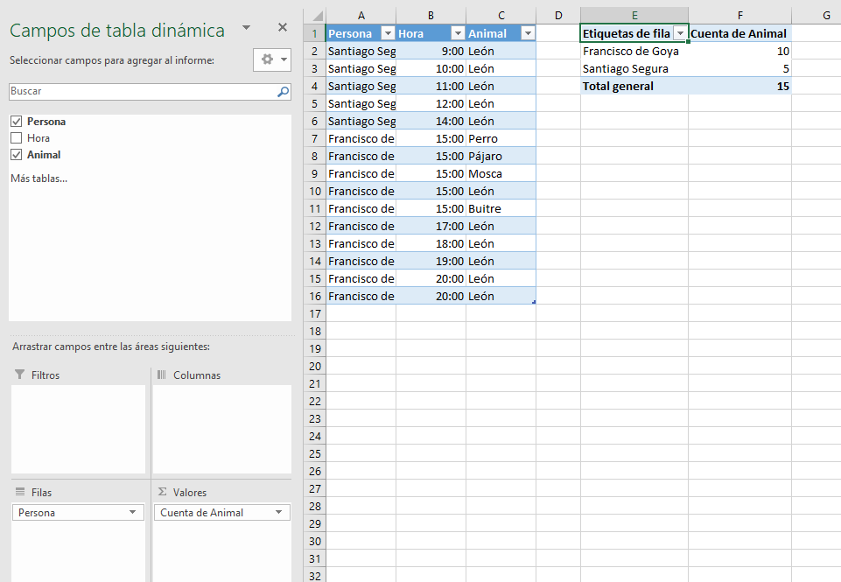Select column C header
Screen dimensions: 841x582
pos(501,16)
